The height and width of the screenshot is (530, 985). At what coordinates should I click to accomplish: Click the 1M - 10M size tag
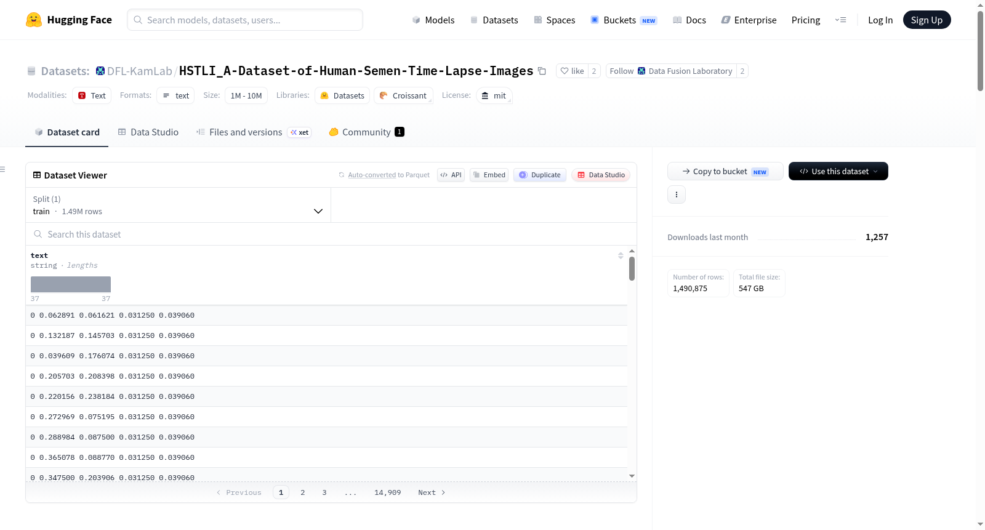pyautogui.click(x=246, y=95)
